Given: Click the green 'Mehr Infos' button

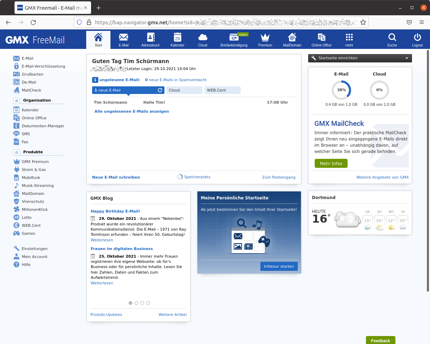Looking at the screenshot, I should pos(331,163).
